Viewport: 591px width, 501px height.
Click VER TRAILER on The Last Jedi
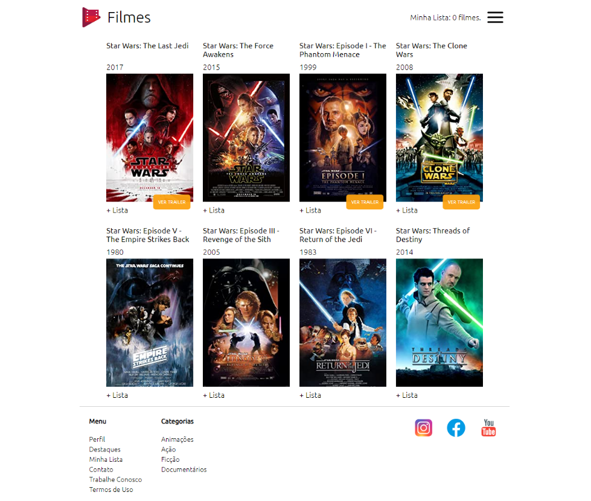point(171,202)
